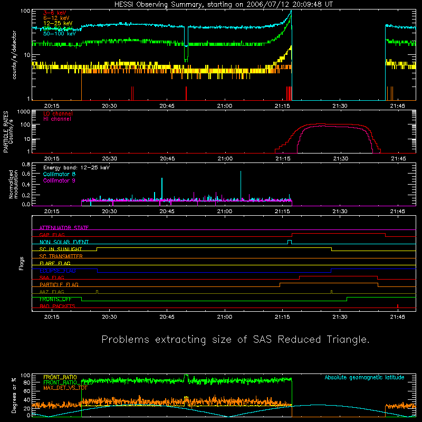This screenshot has width=422, height=422.
Task: Click the '1000' tick on the particle rates axis
Action: point(24,112)
